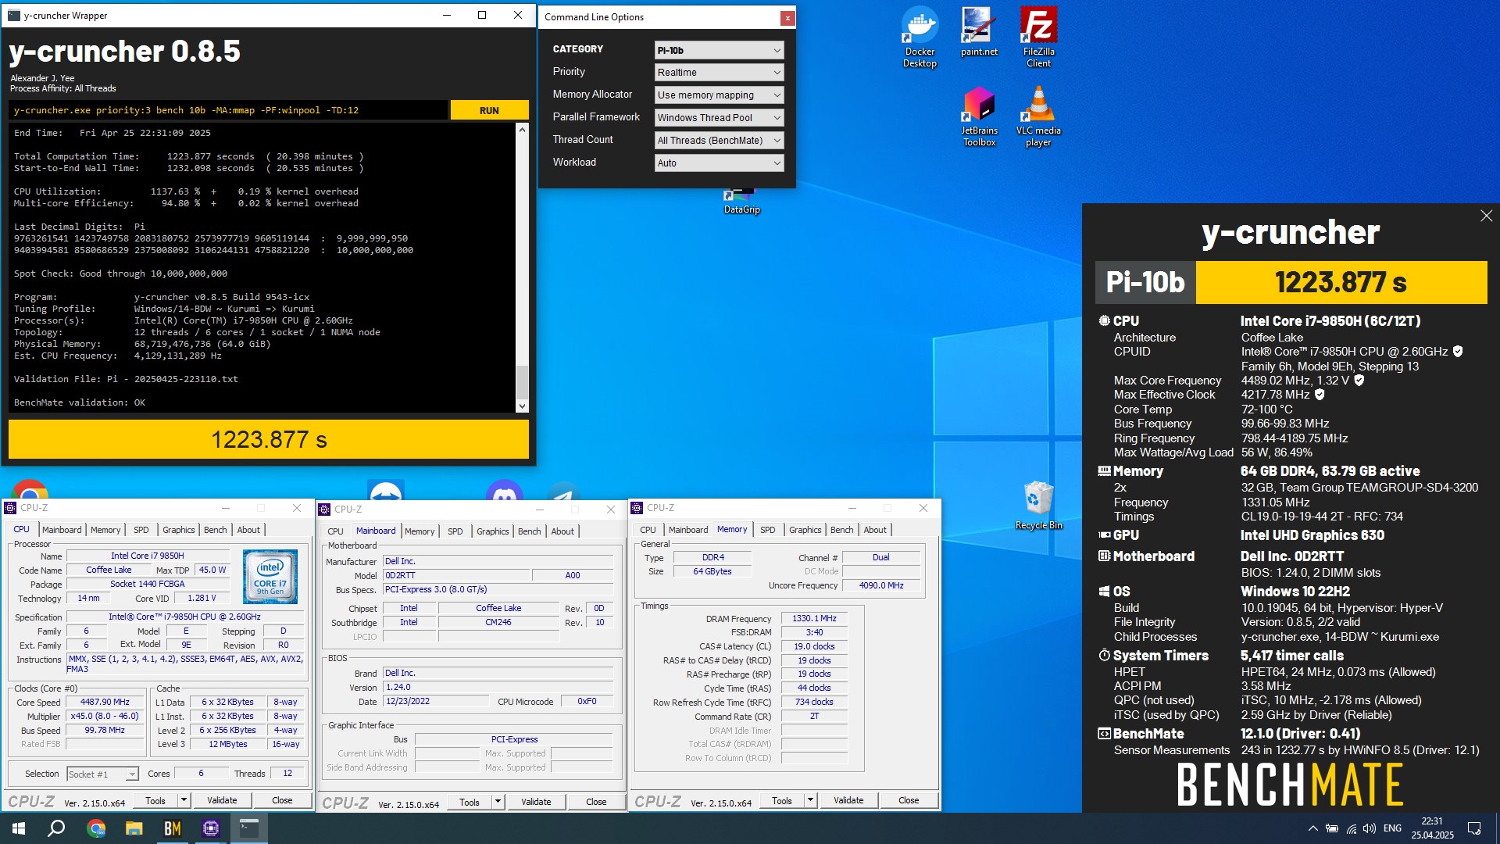Open the volume control in system tray
This screenshot has height=844, width=1500.
[1370, 828]
